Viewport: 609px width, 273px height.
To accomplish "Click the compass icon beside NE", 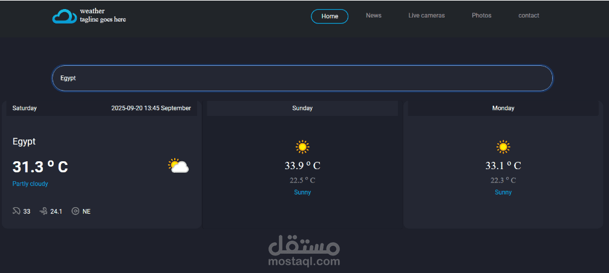I will pyautogui.click(x=76, y=211).
